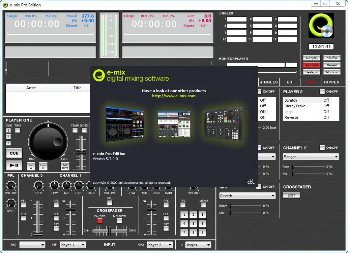The height and width of the screenshot is (253, 348).
Task: Trigger jingle pad 1 on keypad
Action: (x=184, y=215)
